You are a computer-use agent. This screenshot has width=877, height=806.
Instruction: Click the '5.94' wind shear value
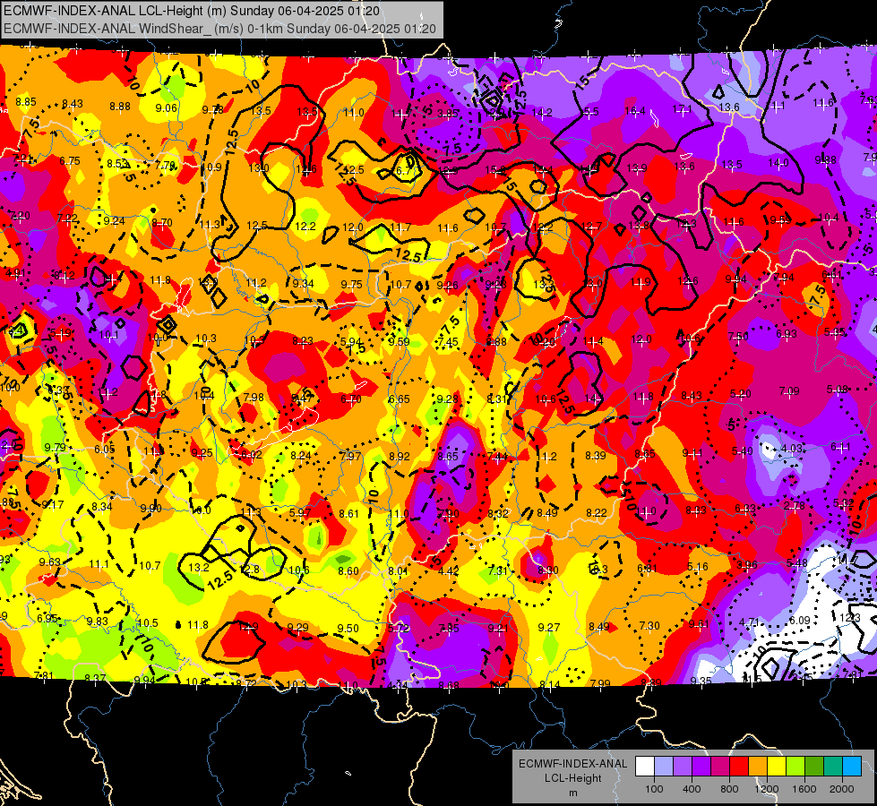click(351, 341)
